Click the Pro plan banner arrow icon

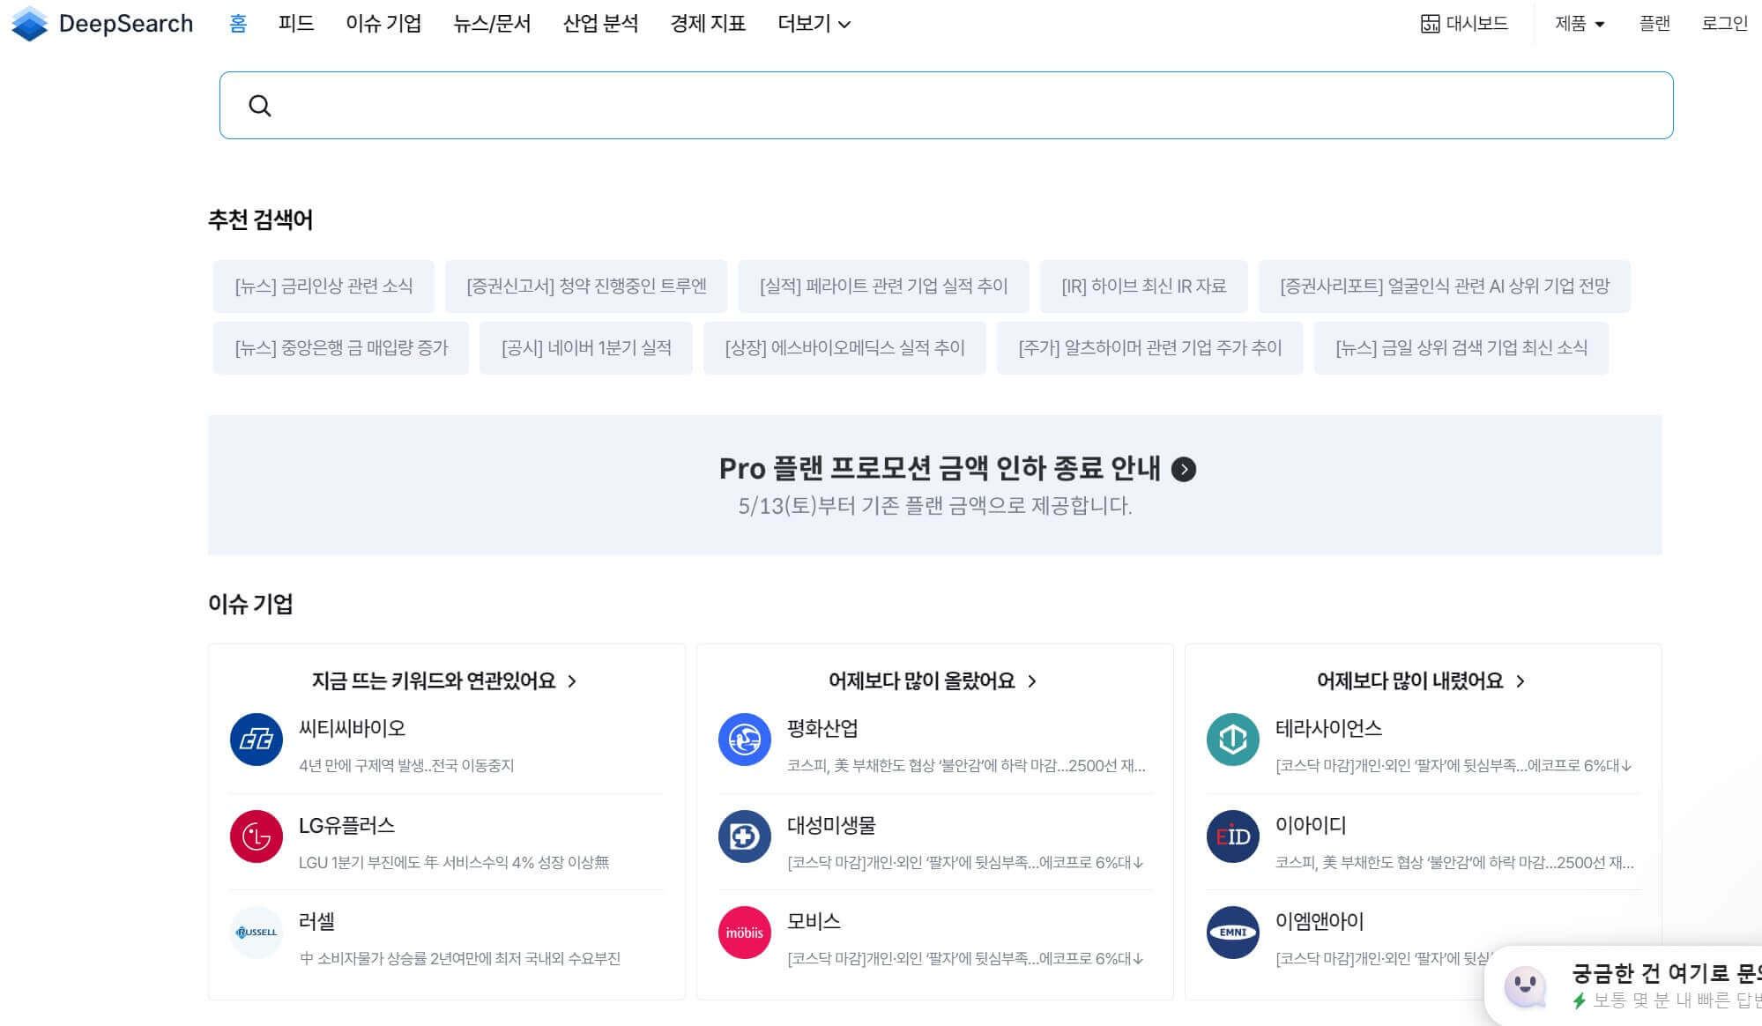[x=1184, y=469]
